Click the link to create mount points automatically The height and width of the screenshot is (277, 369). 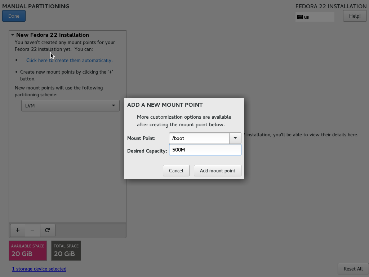pos(69,61)
